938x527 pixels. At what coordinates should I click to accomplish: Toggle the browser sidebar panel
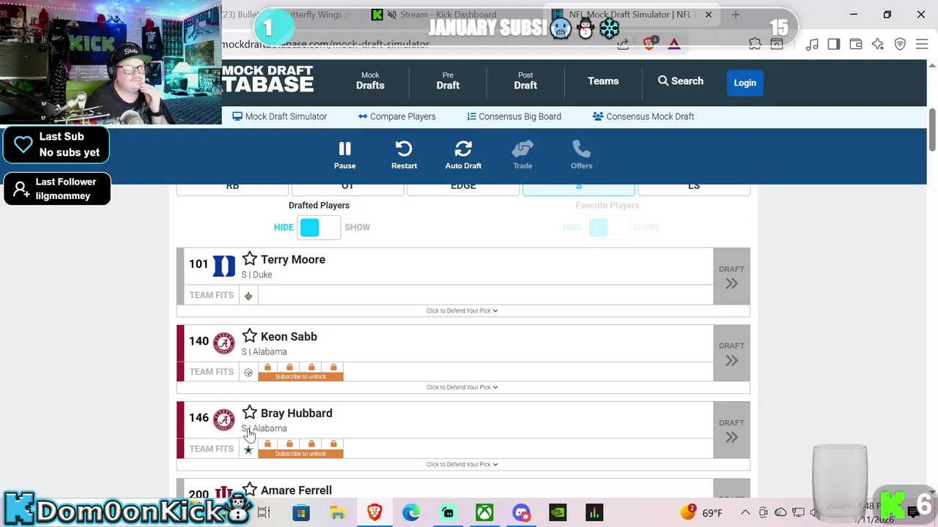[834, 45]
